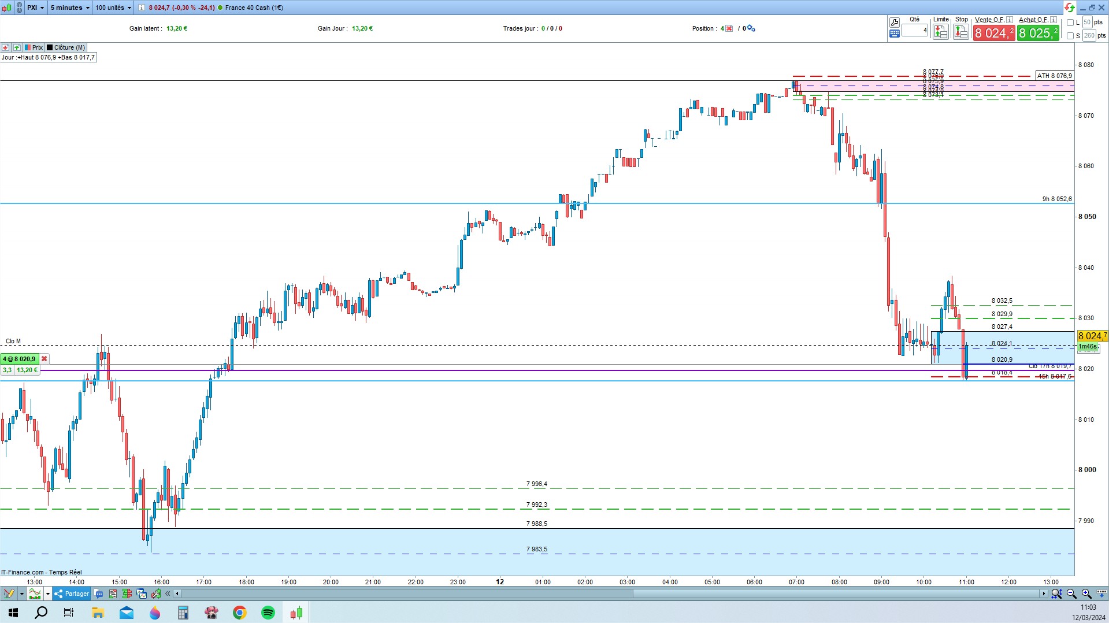The height and width of the screenshot is (623, 1109).
Task: Select the drawing pencil tool icon
Action: coord(9,594)
